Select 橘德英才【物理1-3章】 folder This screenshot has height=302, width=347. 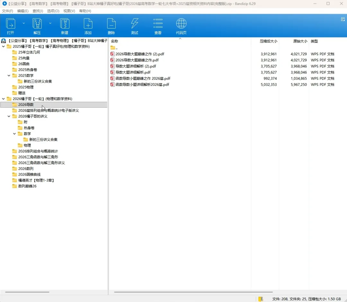point(36,180)
